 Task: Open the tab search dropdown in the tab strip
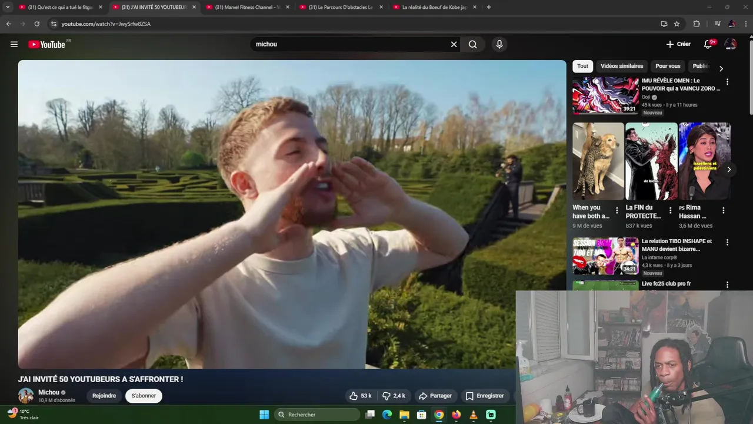(8, 7)
